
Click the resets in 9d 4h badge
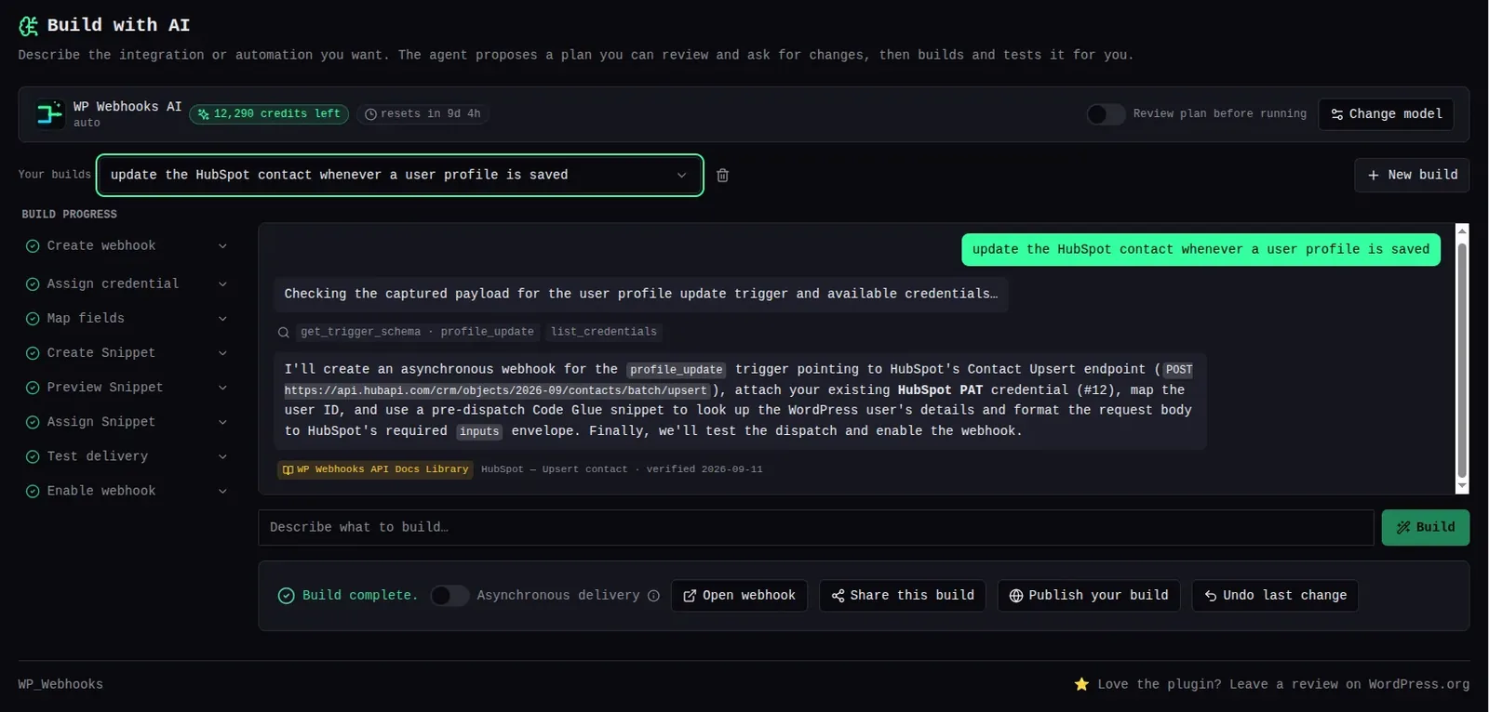pos(423,114)
